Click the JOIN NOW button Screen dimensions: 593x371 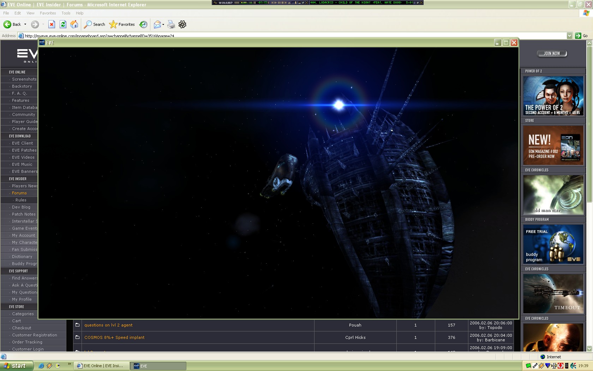552,53
